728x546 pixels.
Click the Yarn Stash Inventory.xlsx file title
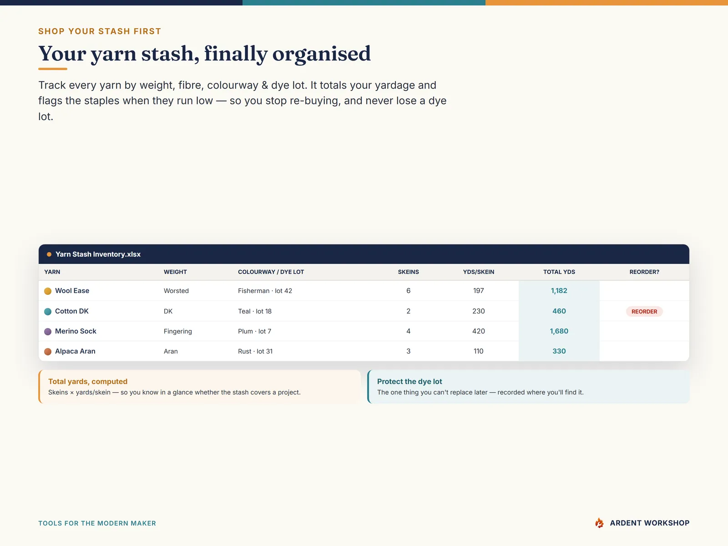[x=98, y=254]
